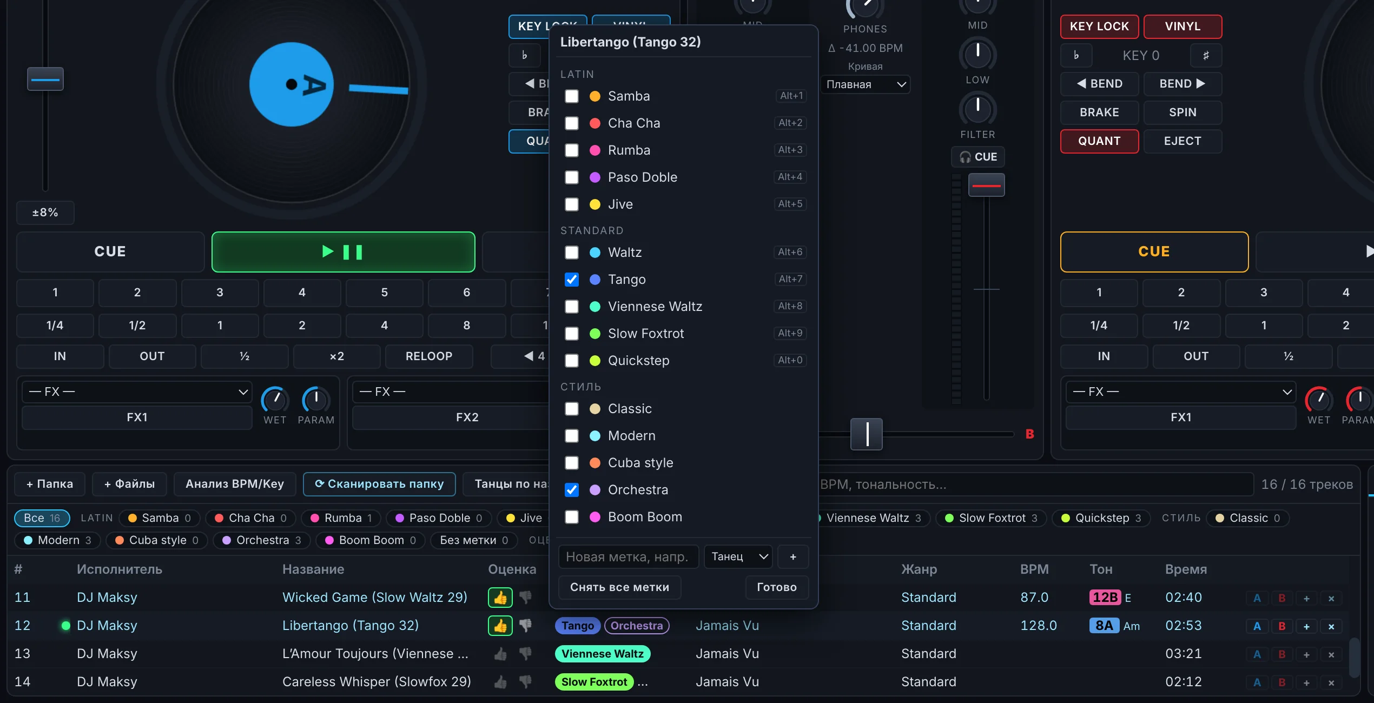Open the Плавная curve dropdown
This screenshot has width=1374, height=703.
(866, 84)
